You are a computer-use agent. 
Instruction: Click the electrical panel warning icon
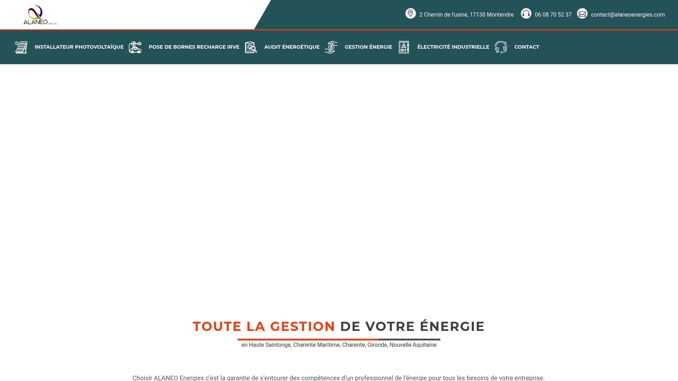pyautogui.click(x=404, y=47)
